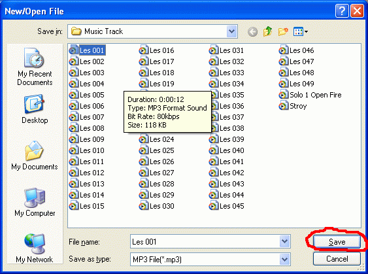Open My Network in places bar

tap(35, 248)
